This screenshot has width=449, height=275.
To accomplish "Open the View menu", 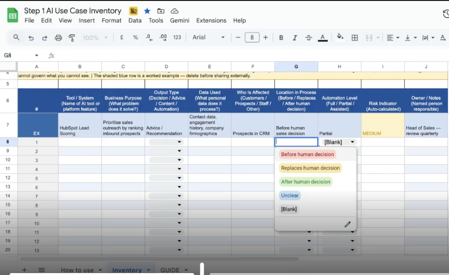I will click(65, 20).
